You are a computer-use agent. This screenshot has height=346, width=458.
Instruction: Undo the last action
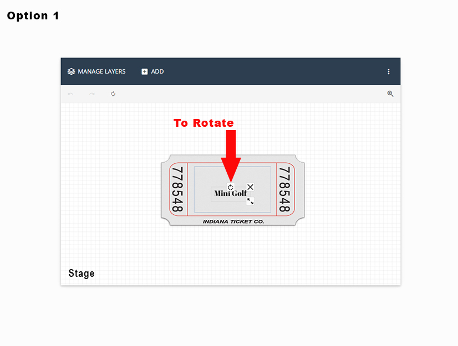tap(70, 94)
